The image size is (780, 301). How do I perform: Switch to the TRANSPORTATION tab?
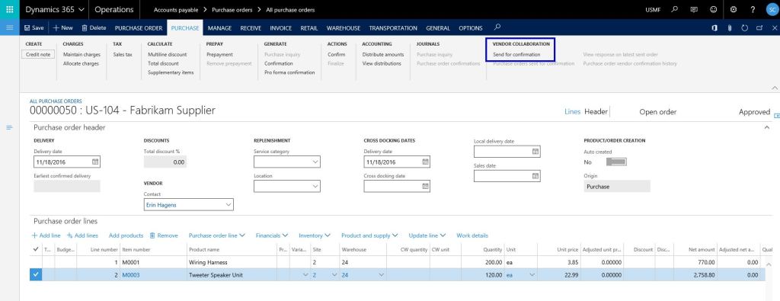[x=393, y=28]
